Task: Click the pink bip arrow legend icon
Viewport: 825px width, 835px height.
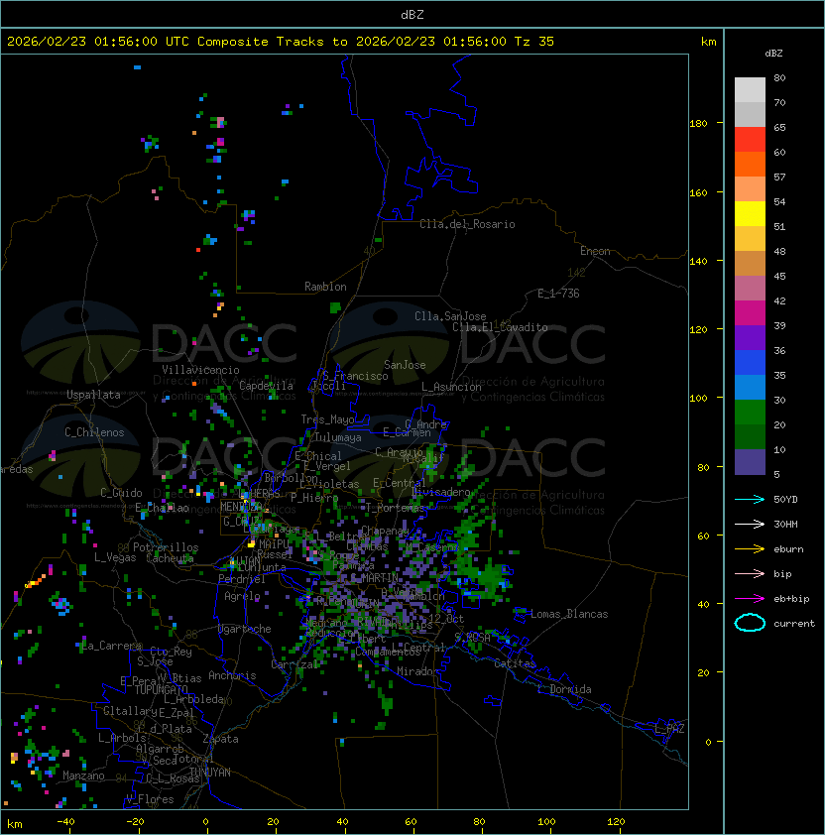Action: coord(750,573)
